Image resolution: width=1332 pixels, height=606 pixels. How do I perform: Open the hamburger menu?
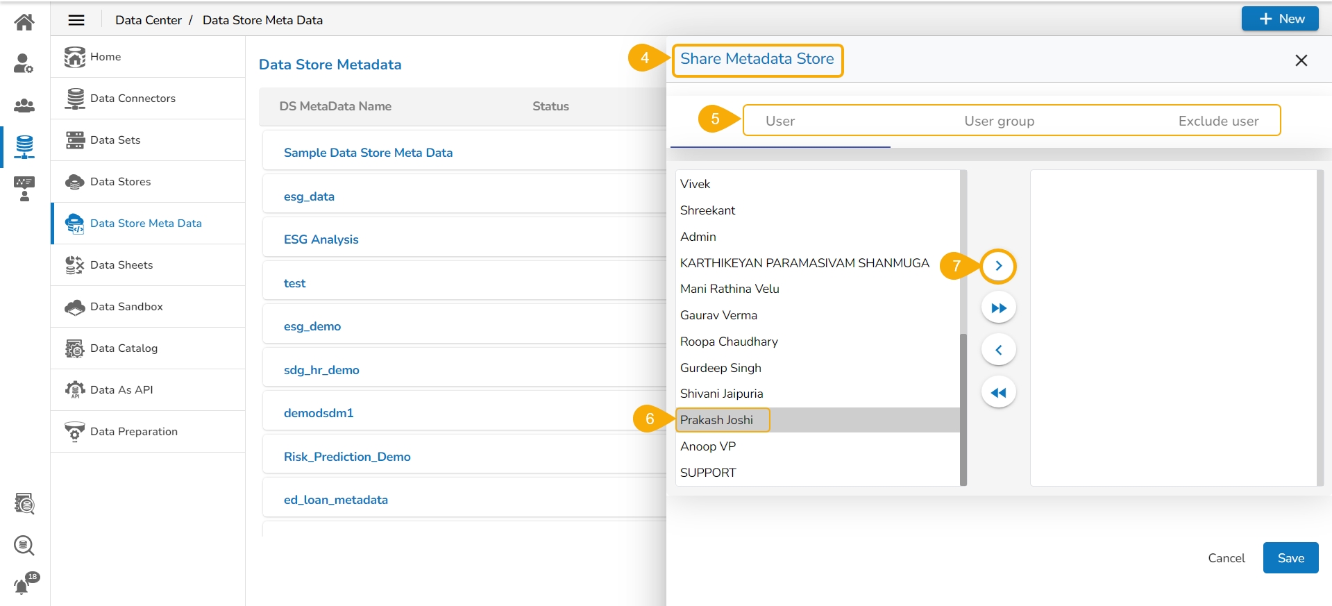76,20
